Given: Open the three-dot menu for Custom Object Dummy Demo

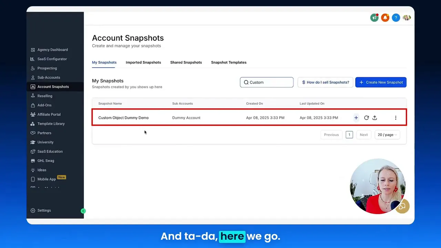Looking at the screenshot, I should point(396,117).
